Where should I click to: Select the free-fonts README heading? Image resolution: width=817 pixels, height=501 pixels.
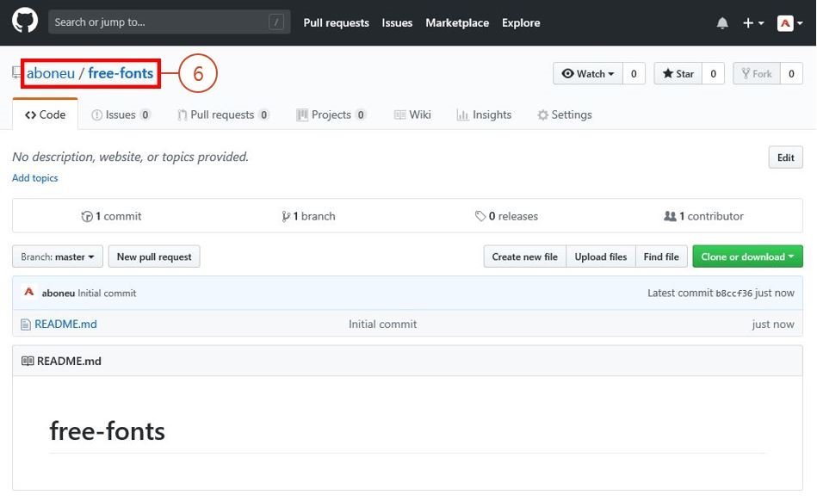108,430
